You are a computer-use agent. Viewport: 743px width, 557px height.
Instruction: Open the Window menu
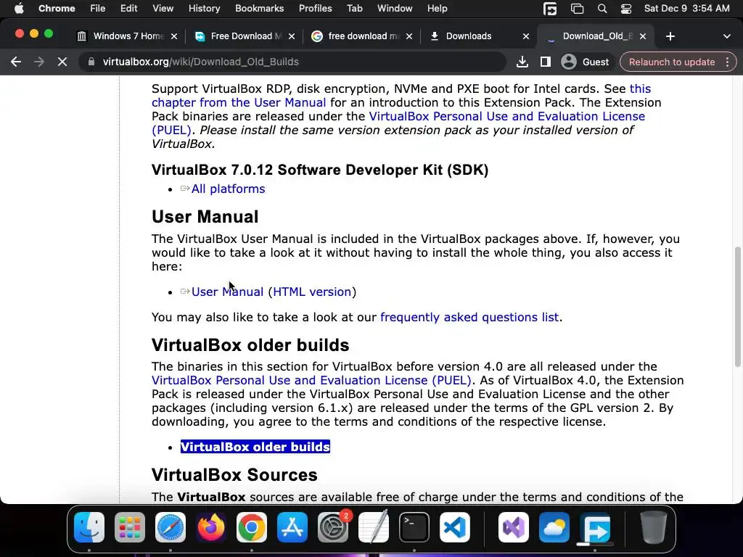394,9
